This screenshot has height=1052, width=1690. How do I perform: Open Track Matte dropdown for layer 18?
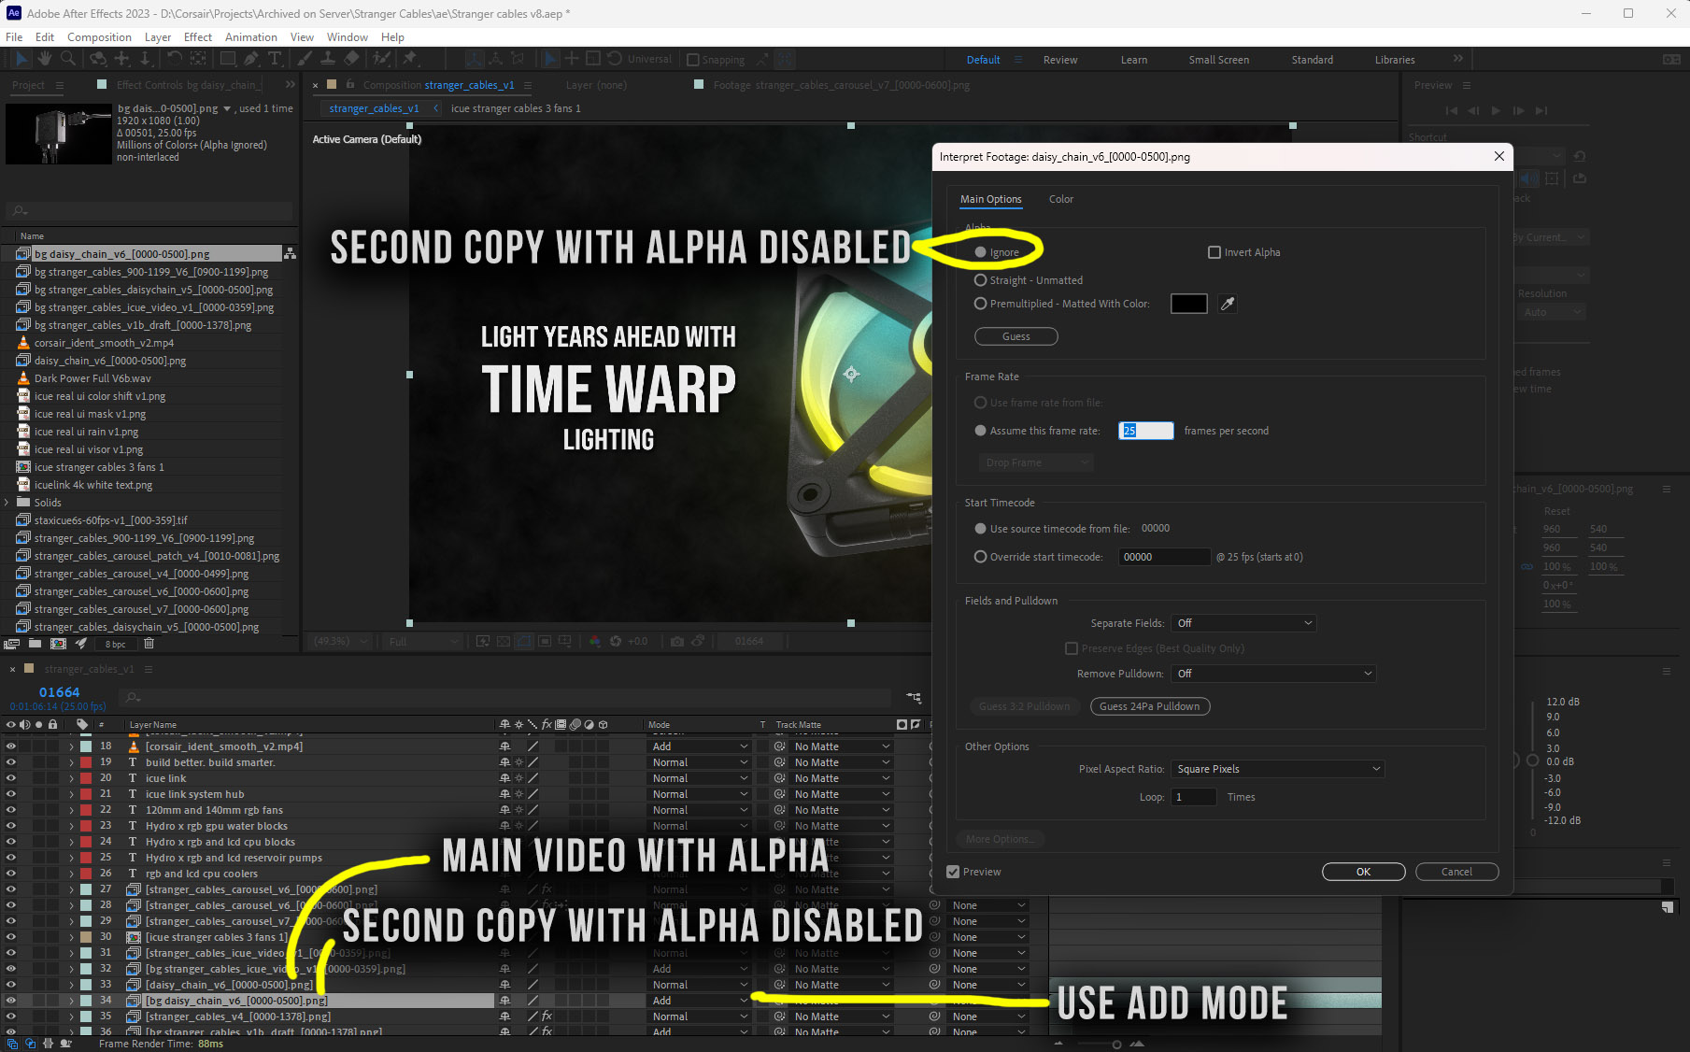(x=842, y=746)
